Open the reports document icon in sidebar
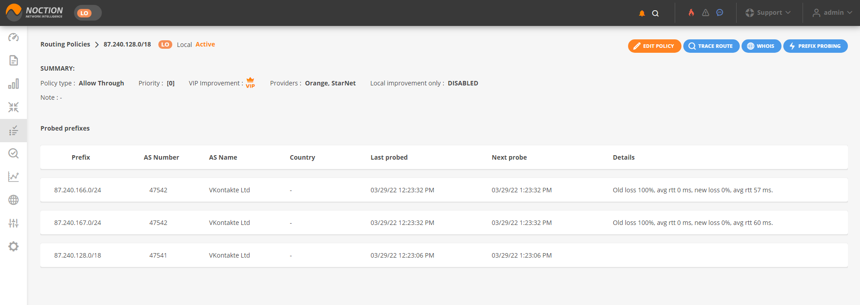860x305 pixels. coord(13,60)
